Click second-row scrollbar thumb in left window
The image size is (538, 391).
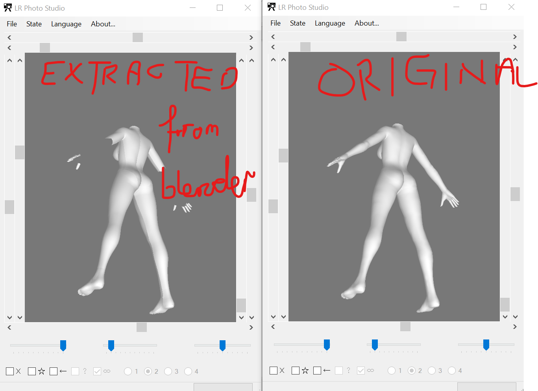click(x=45, y=48)
